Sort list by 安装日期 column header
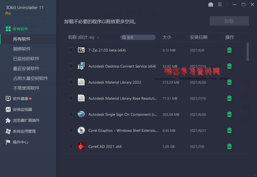 (199, 37)
